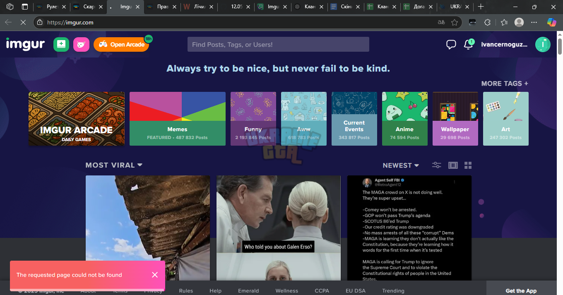Open the chat messages bubble icon
Image resolution: width=563 pixels, height=295 pixels.
tap(451, 45)
